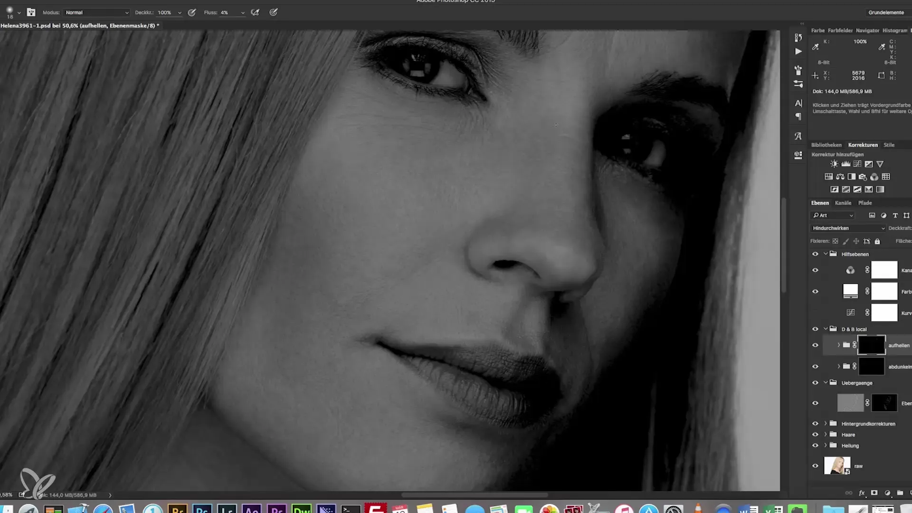This screenshot has width=912, height=513.
Task: Add a Brightness/Contrast adjustment
Action: (835, 164)
